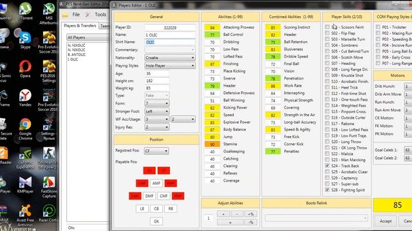Enable the S17 Rabona skill
Screen dimensions: 412x231
click(x=327, y=123)
